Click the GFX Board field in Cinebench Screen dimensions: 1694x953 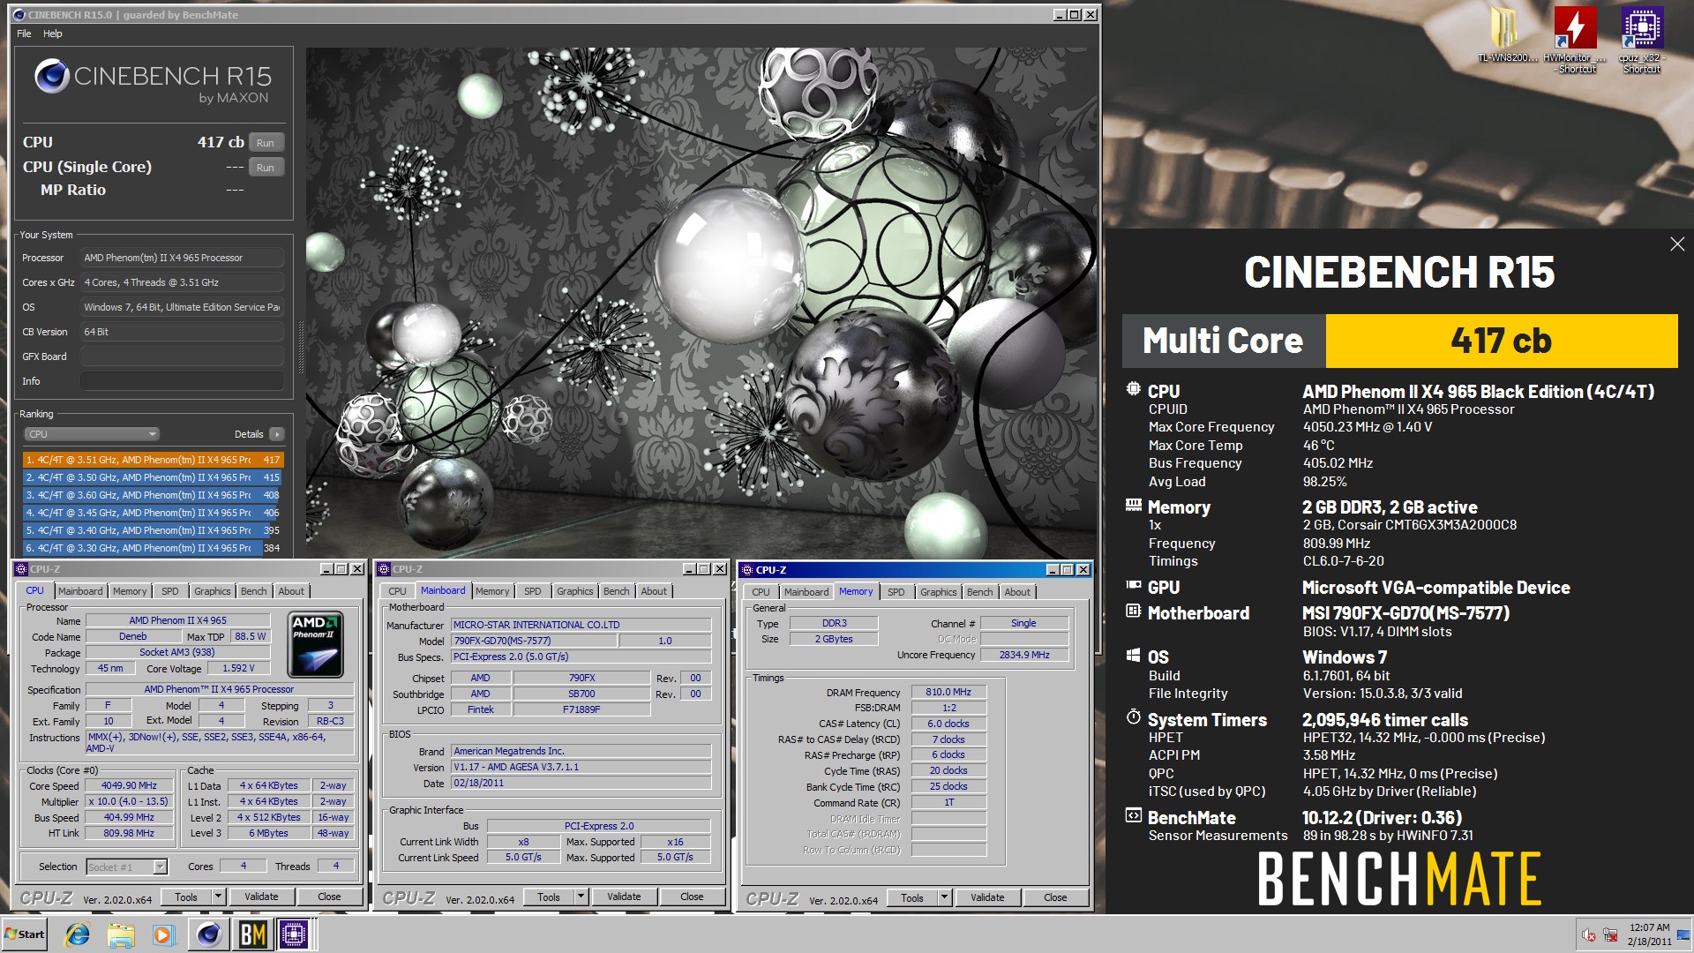[182, 356]
